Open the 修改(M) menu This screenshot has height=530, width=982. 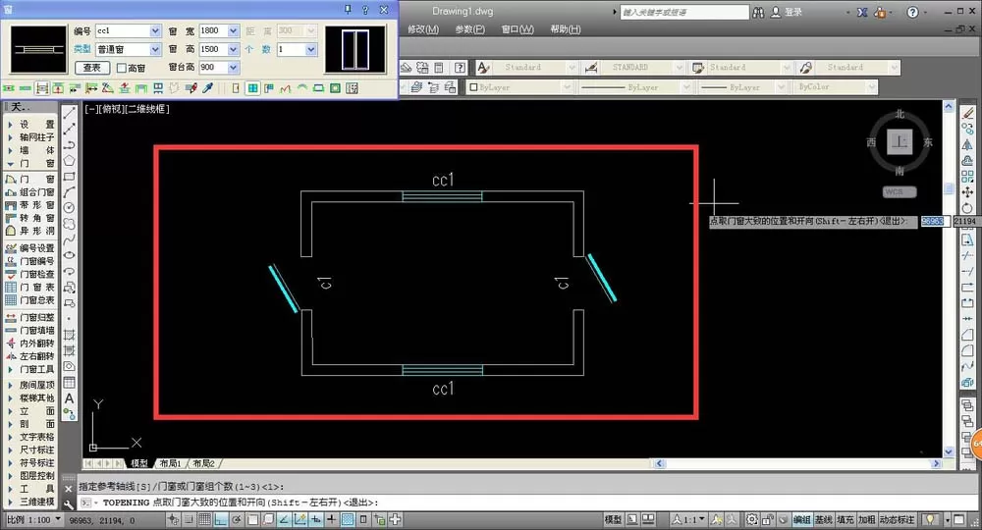point(423,29)
